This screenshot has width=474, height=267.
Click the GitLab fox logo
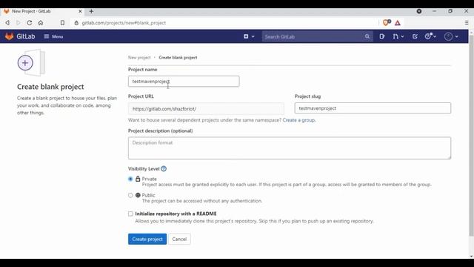coord(10,36)
